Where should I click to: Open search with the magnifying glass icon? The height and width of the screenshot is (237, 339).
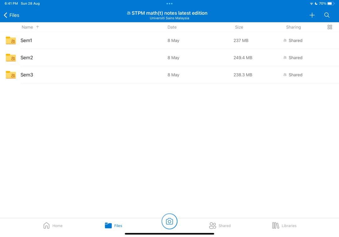[x=327, y=15]
